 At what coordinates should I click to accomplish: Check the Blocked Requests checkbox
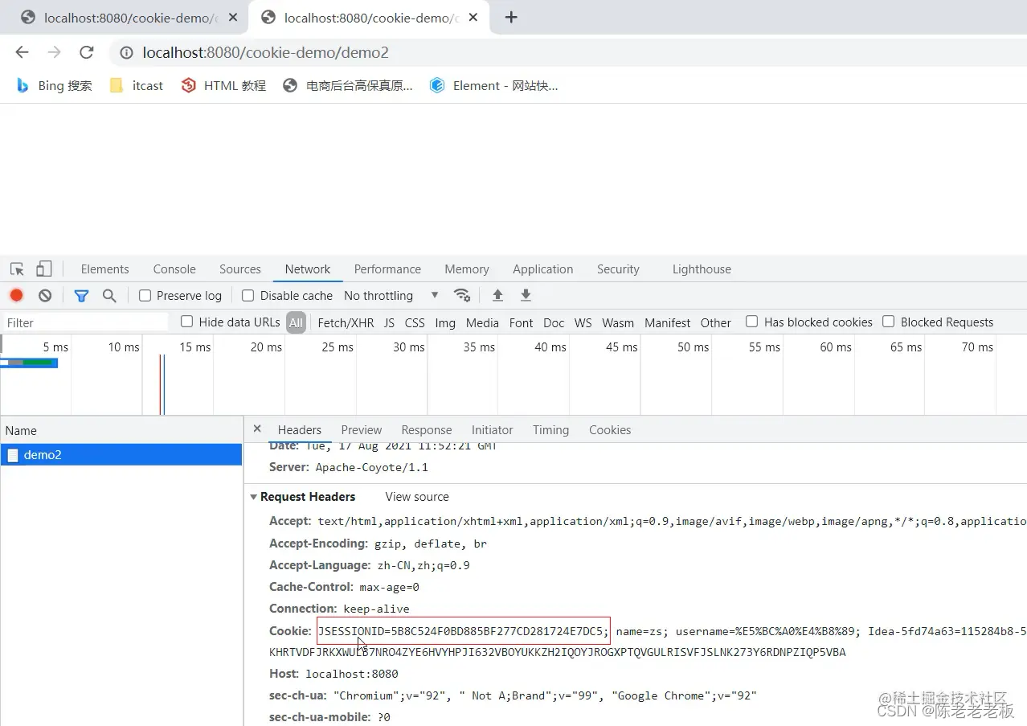tap(888, 322)
